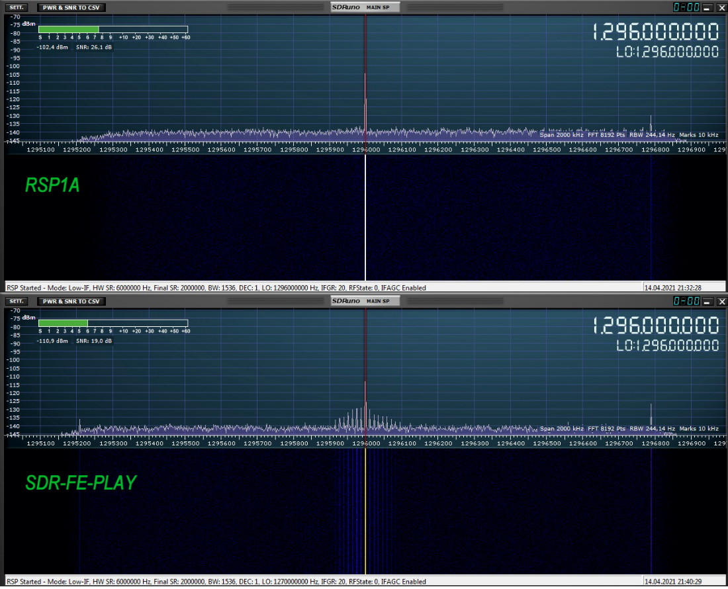Click 1295500 on top window frequency axis
Image resolution: width=728 pixels, height=589 pixels.
point(185,150)
